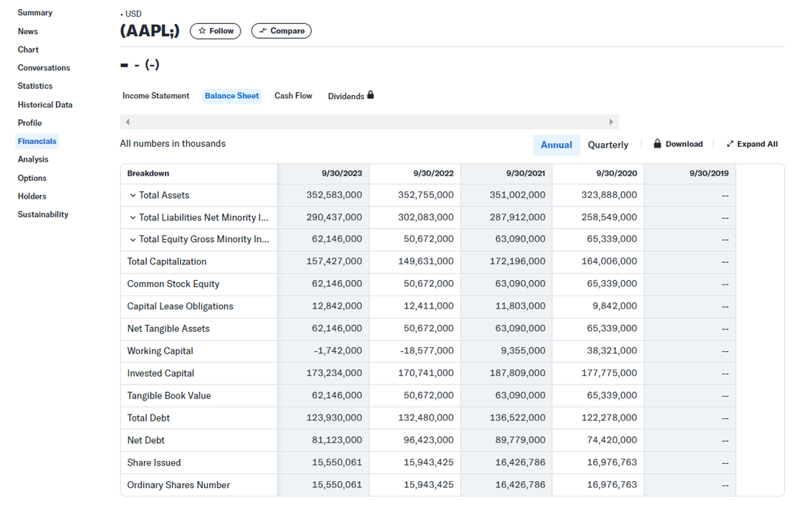Go to Historical Data in sidebar
The width and height of the screenshot is (792, 505).
[x=45, y=104]
